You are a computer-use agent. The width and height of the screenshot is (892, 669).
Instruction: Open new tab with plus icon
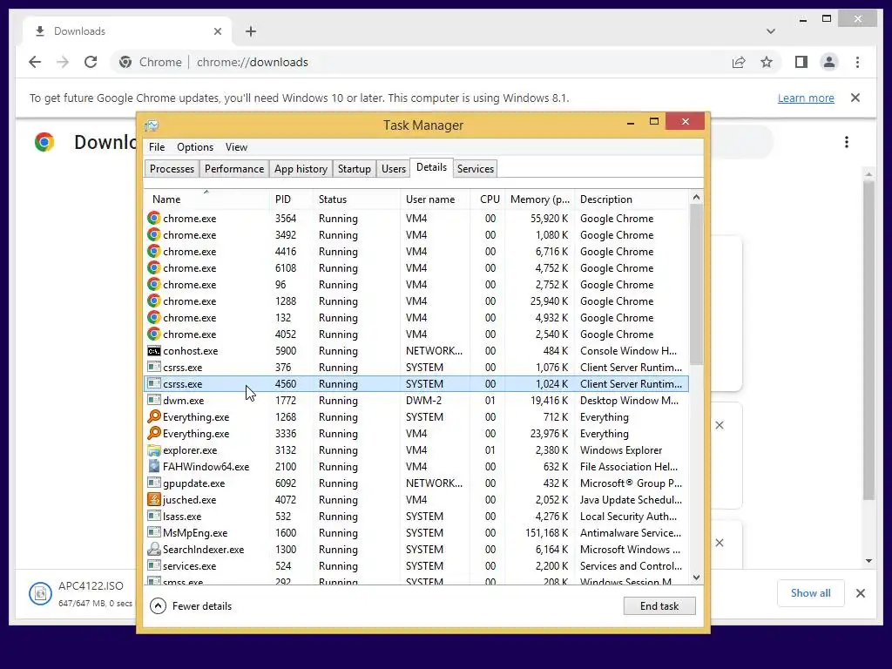point(251,31)
